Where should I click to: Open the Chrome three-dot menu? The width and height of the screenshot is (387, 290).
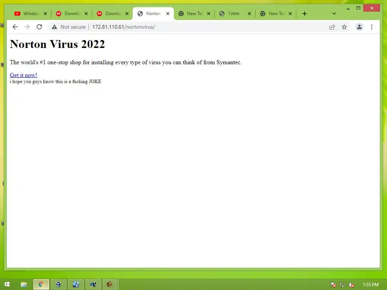point(372,27)
